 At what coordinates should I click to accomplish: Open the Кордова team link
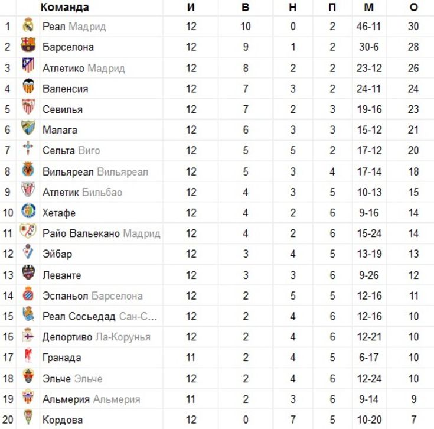(x=63, y=420)
